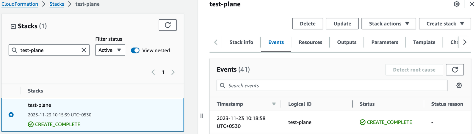The image size is (476, 134).
Task: Open the Create stack dropdown
Action: tap(445, 24)
